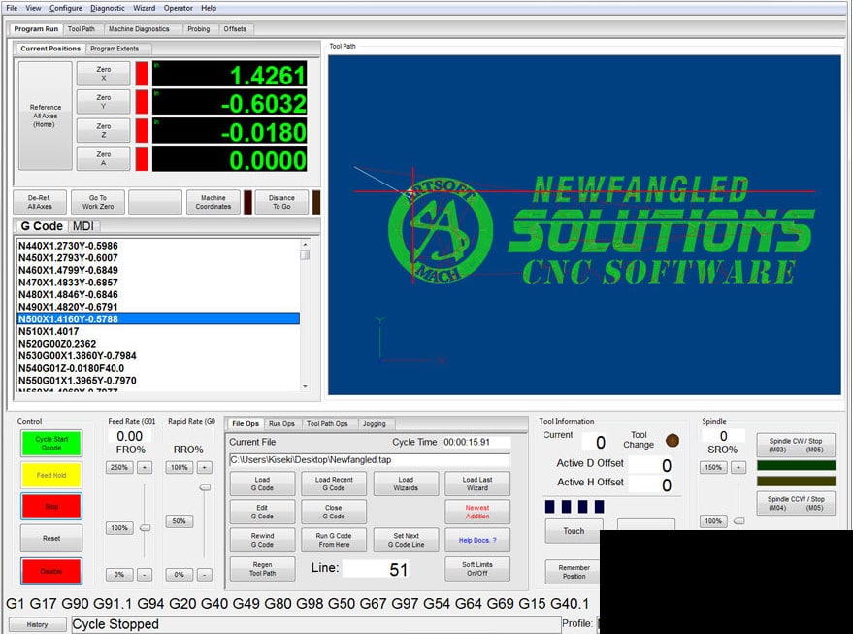Viewport: 853px width, 634px height.
Task: Open the Wizard menu
Action: click(145, 8)
